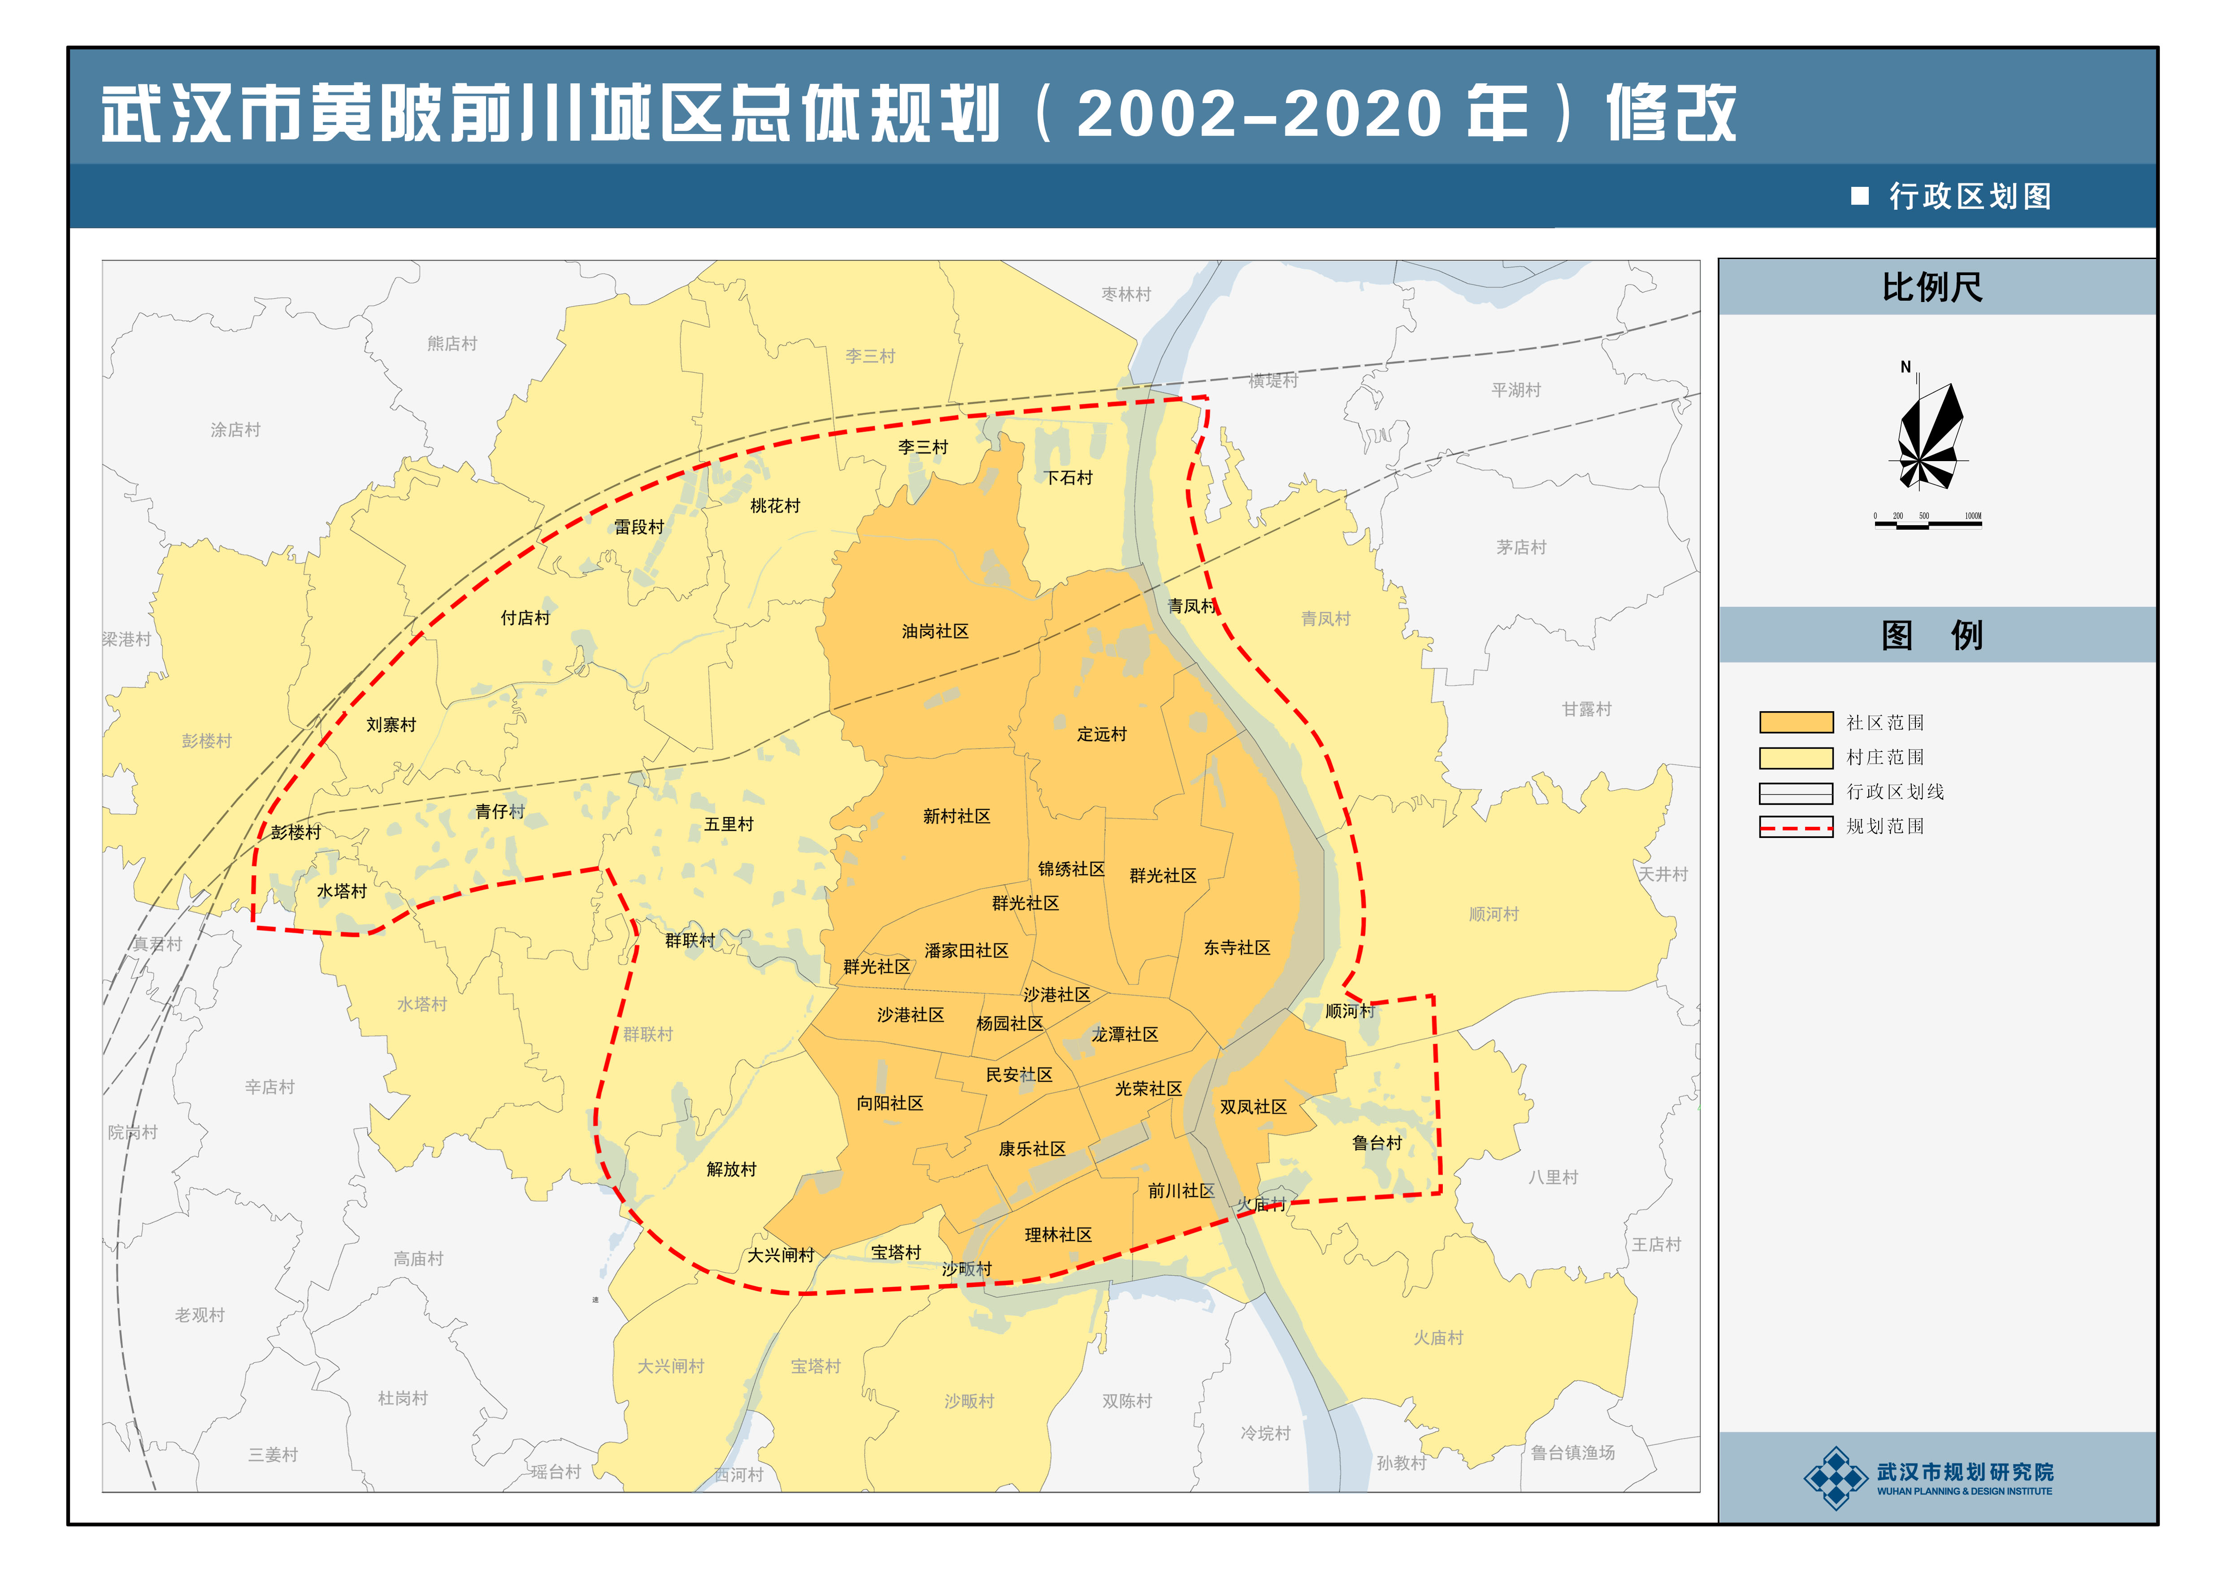The height and width of the screenshot is (1572, 2227).
Task: Select the gray 双陈村 label
Action: 1126,1400
